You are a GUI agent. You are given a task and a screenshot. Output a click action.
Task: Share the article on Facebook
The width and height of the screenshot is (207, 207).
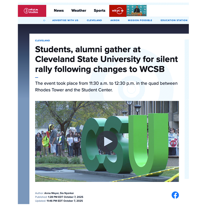click(175, 195)
